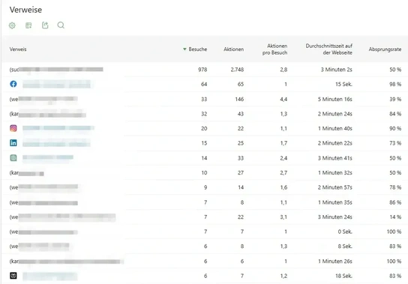This screenshot has height=284, width=408.
Task: Click the green square icon in 14-visits row
Action: [x=13, y=158]
